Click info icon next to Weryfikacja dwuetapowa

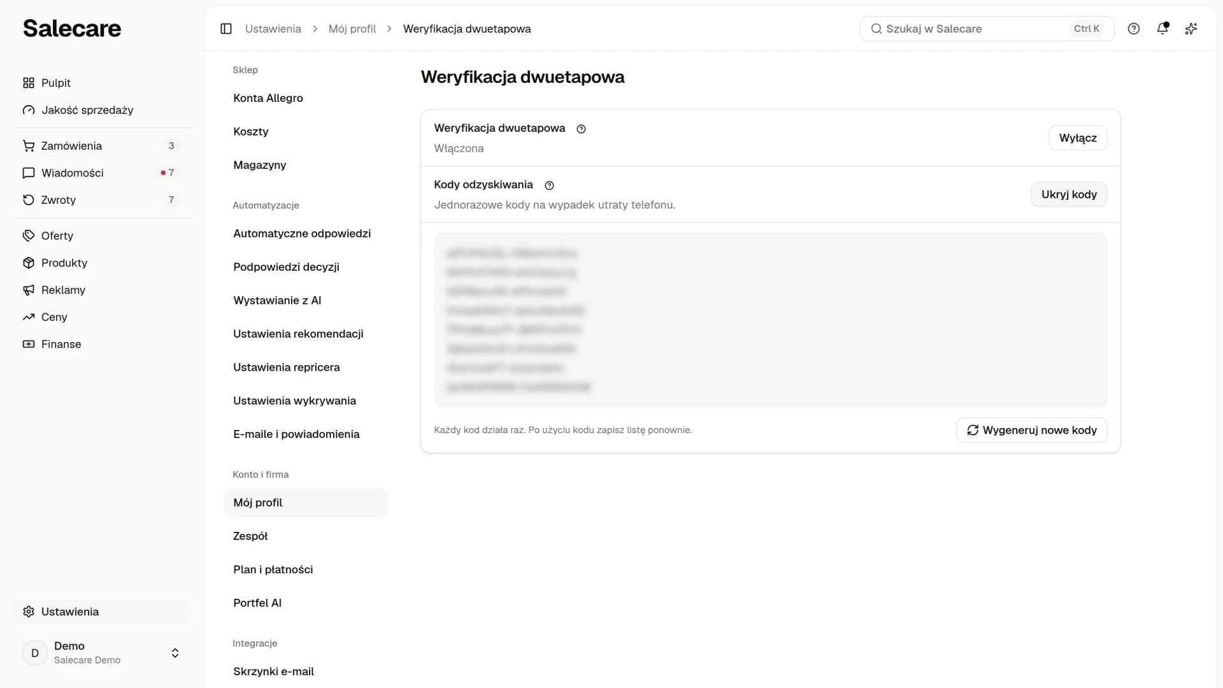[x=581, y=129]
